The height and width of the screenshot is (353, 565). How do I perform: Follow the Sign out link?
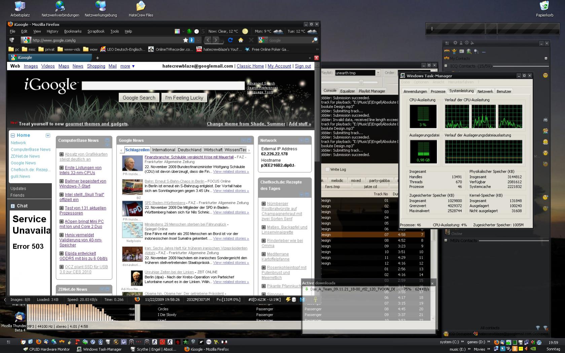[303, 66]
